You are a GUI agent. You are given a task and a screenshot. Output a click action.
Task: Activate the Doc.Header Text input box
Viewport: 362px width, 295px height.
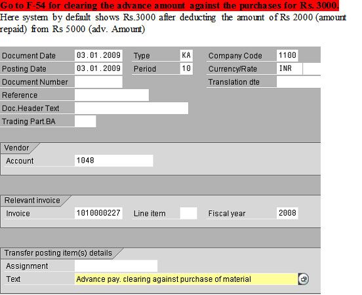tap(131, 108)
